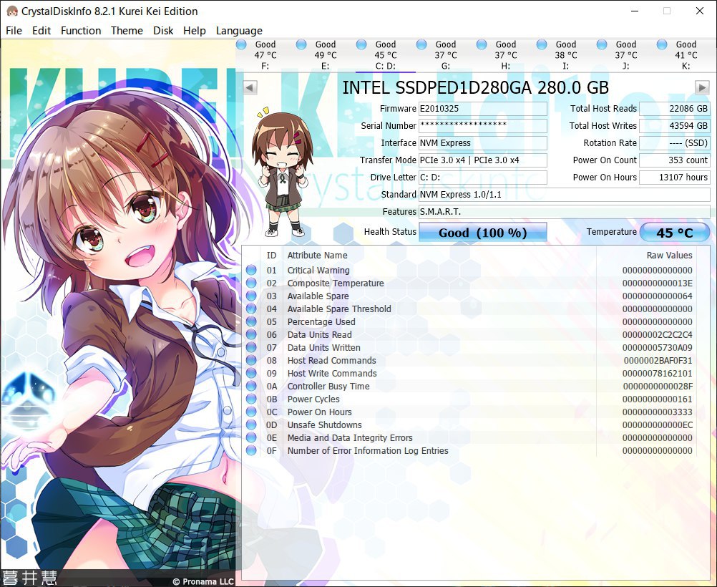Click the Interface field NVM Express
The width and height of the screenshot is (717, 587).
[483, 142]
